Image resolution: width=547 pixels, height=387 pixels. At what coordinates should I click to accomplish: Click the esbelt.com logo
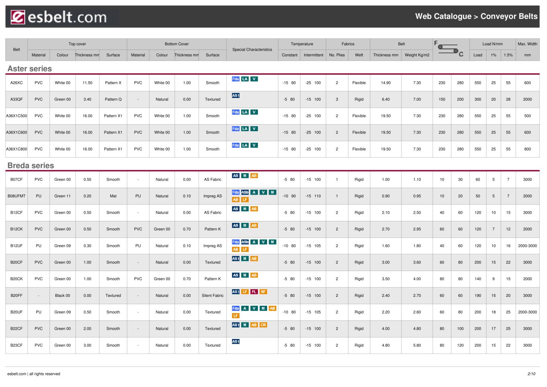[x=58, y=17]
